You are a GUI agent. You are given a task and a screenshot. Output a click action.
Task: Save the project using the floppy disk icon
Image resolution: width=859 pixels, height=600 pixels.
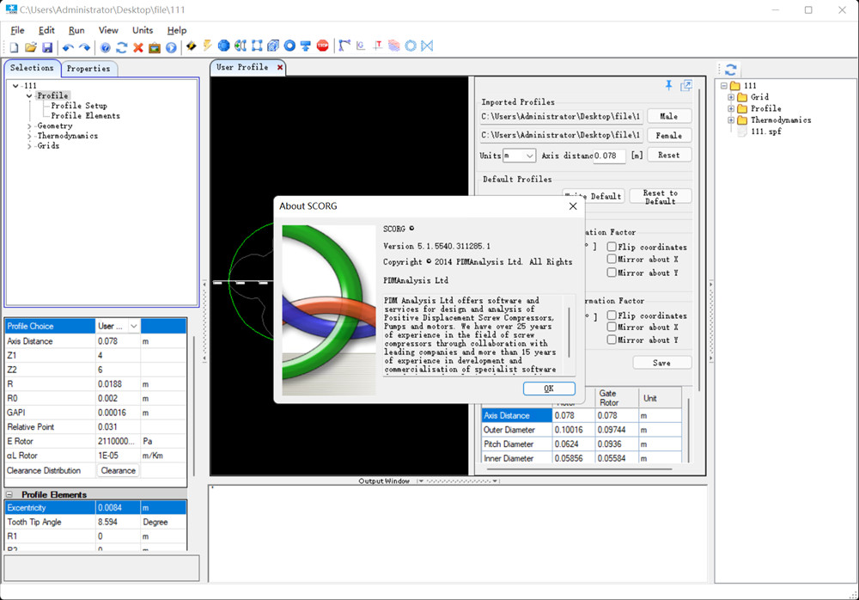tap(47, 47)
